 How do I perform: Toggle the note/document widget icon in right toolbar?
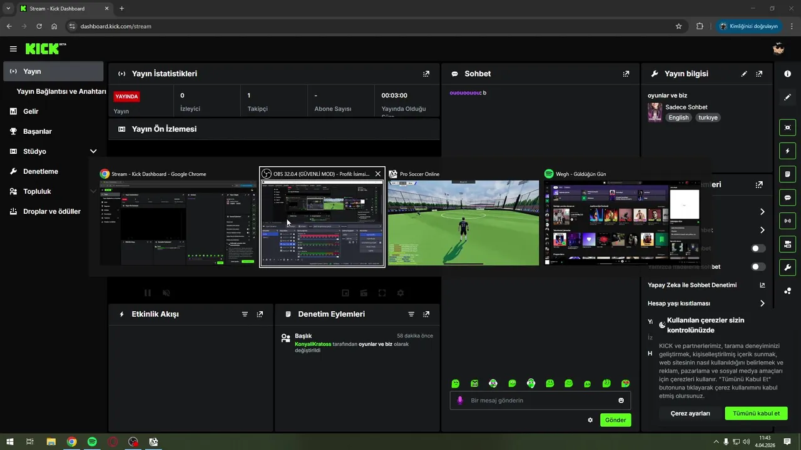click(x=787, y=174)
